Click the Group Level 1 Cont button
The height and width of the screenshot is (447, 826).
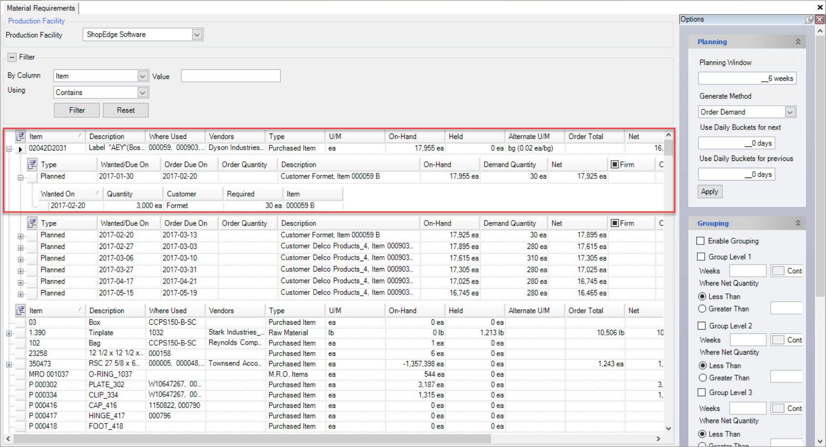[786, 270]
